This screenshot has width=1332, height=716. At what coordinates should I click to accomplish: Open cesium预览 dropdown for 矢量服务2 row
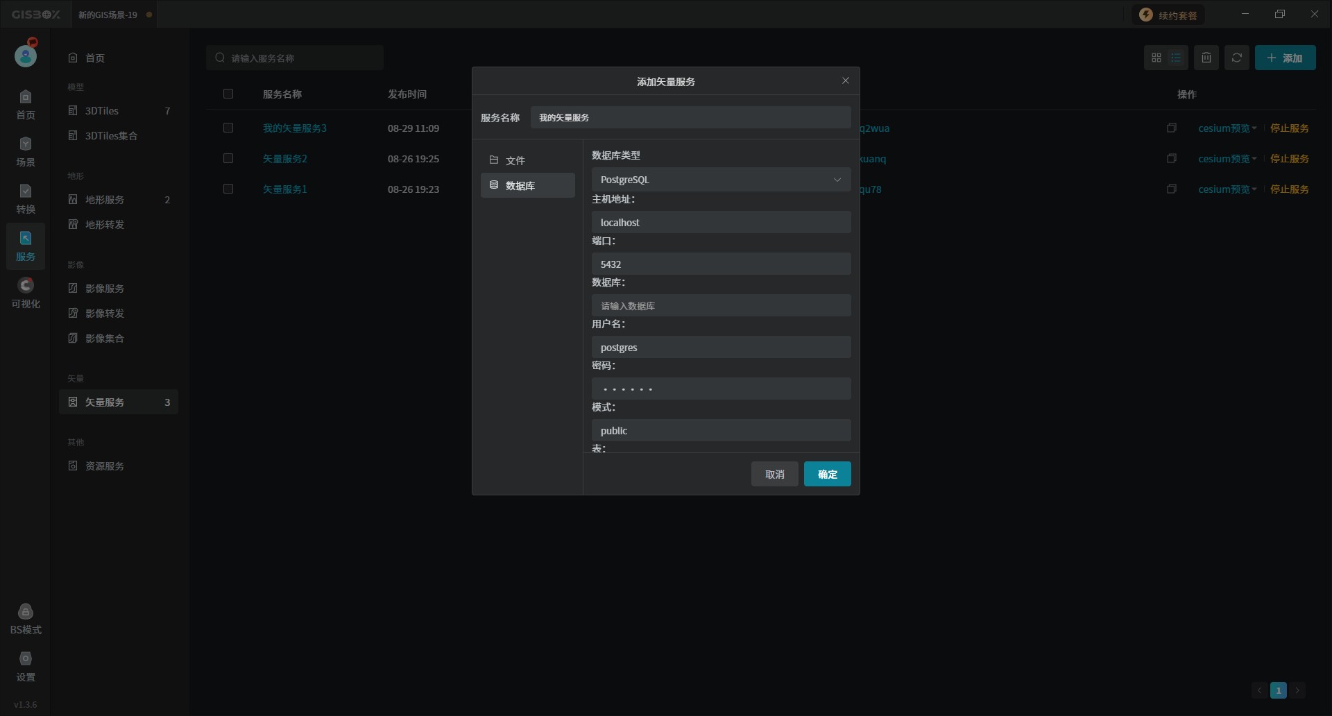[x=1227, y=159]
